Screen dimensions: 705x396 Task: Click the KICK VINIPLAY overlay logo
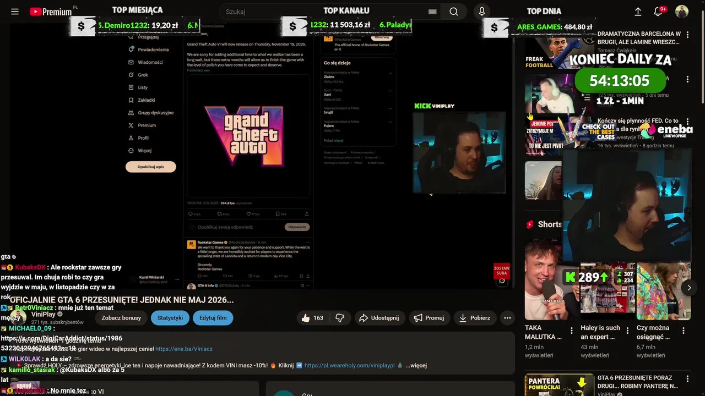(435, 106)
